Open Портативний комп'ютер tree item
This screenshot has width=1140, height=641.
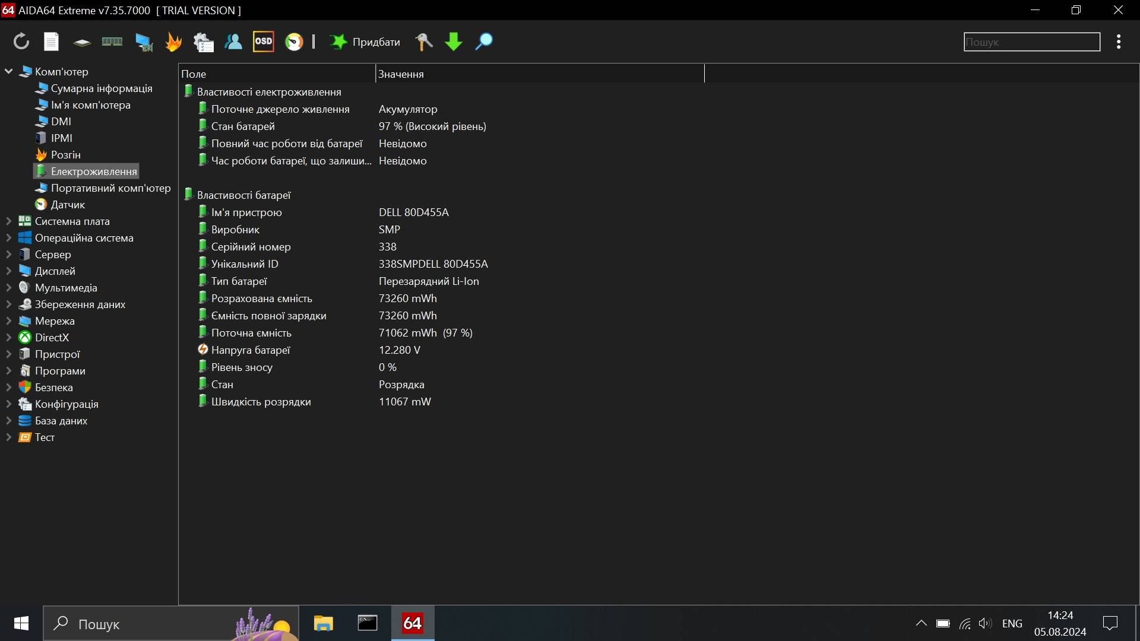click(110, 188)
